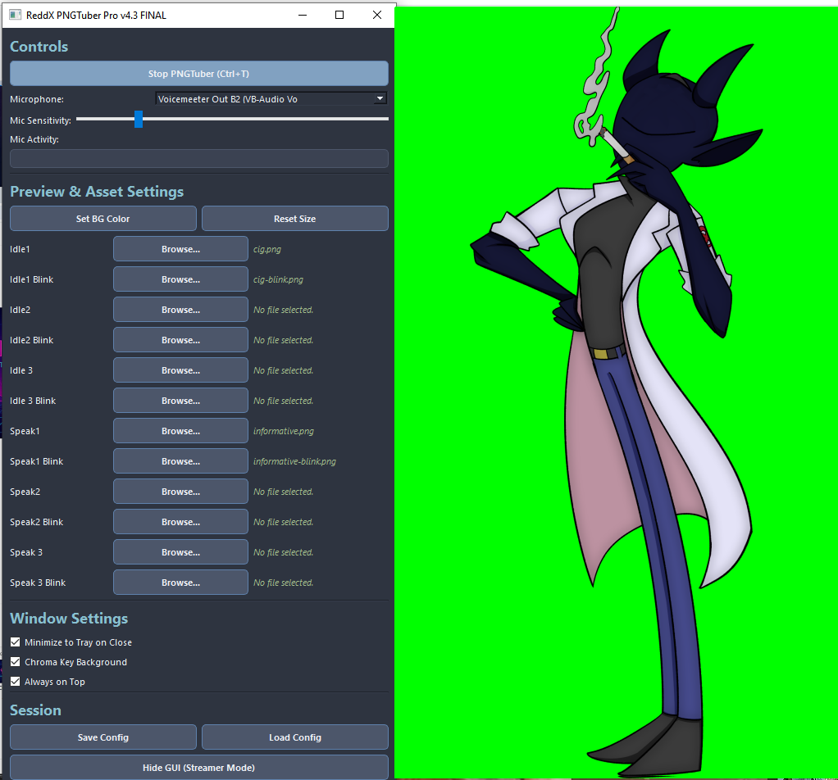The image size is (838, 780).
Task: Click Hide GUI (Streamer Mode) button
Action: pyautogui.click(x=198, y=767)
